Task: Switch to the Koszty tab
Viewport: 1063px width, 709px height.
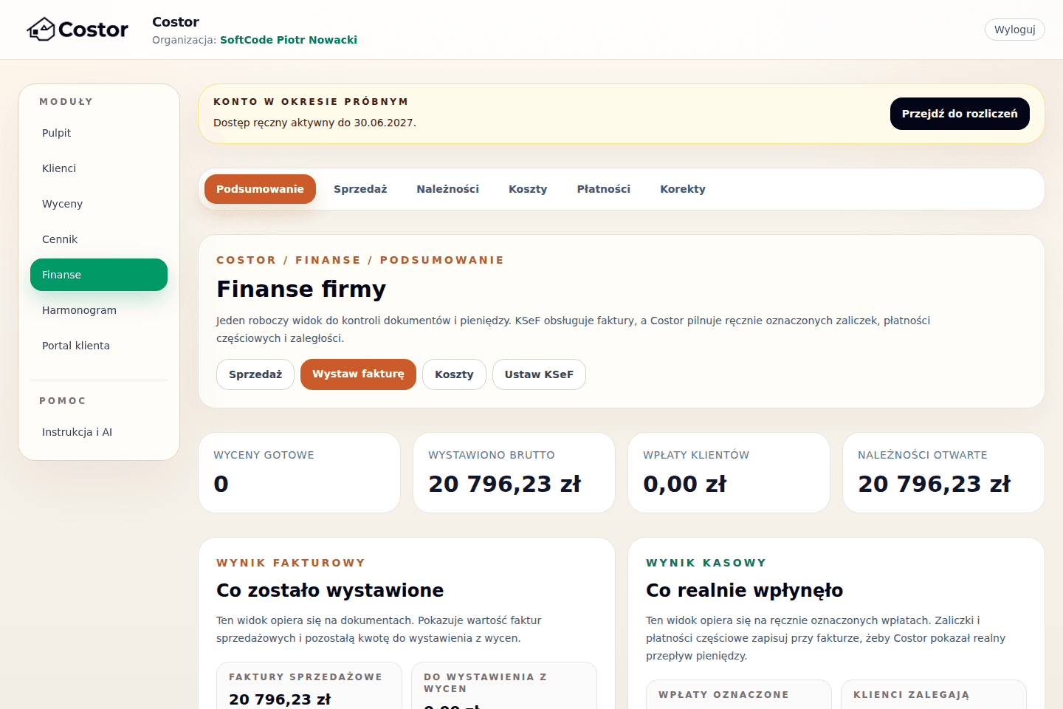Action: tap(528, 189)
